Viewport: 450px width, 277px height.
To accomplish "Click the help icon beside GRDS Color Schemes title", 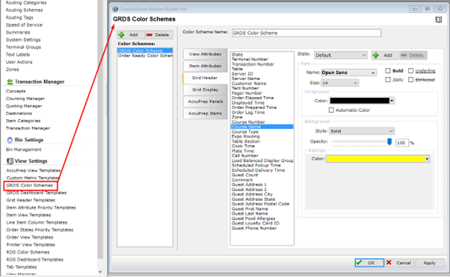I will 438,19.
